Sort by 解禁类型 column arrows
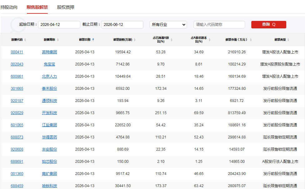Screen dimensions: 305x189 (288, 40)
